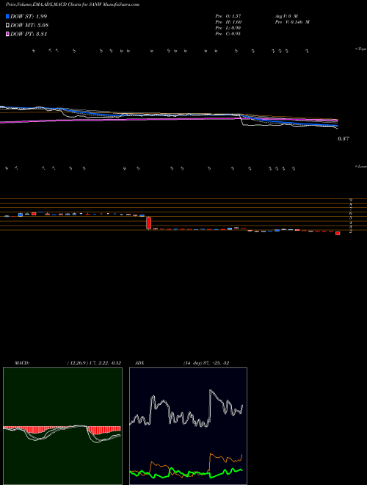Click the 'Pre O: 1.57' open value
This screenshot has width=367, height=485.
tap(228, 15)
